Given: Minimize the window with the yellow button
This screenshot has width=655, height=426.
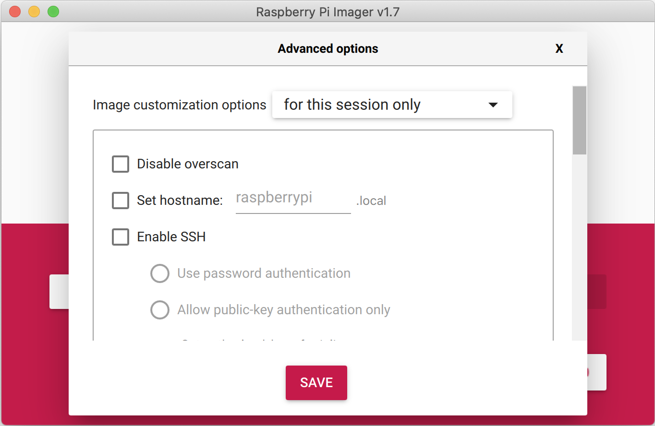Looking at the screenshot, I should pyautogui.click(x=34, y=12).
